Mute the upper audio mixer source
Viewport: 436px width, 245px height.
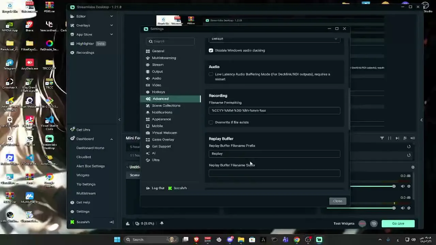tap(403, 186)
